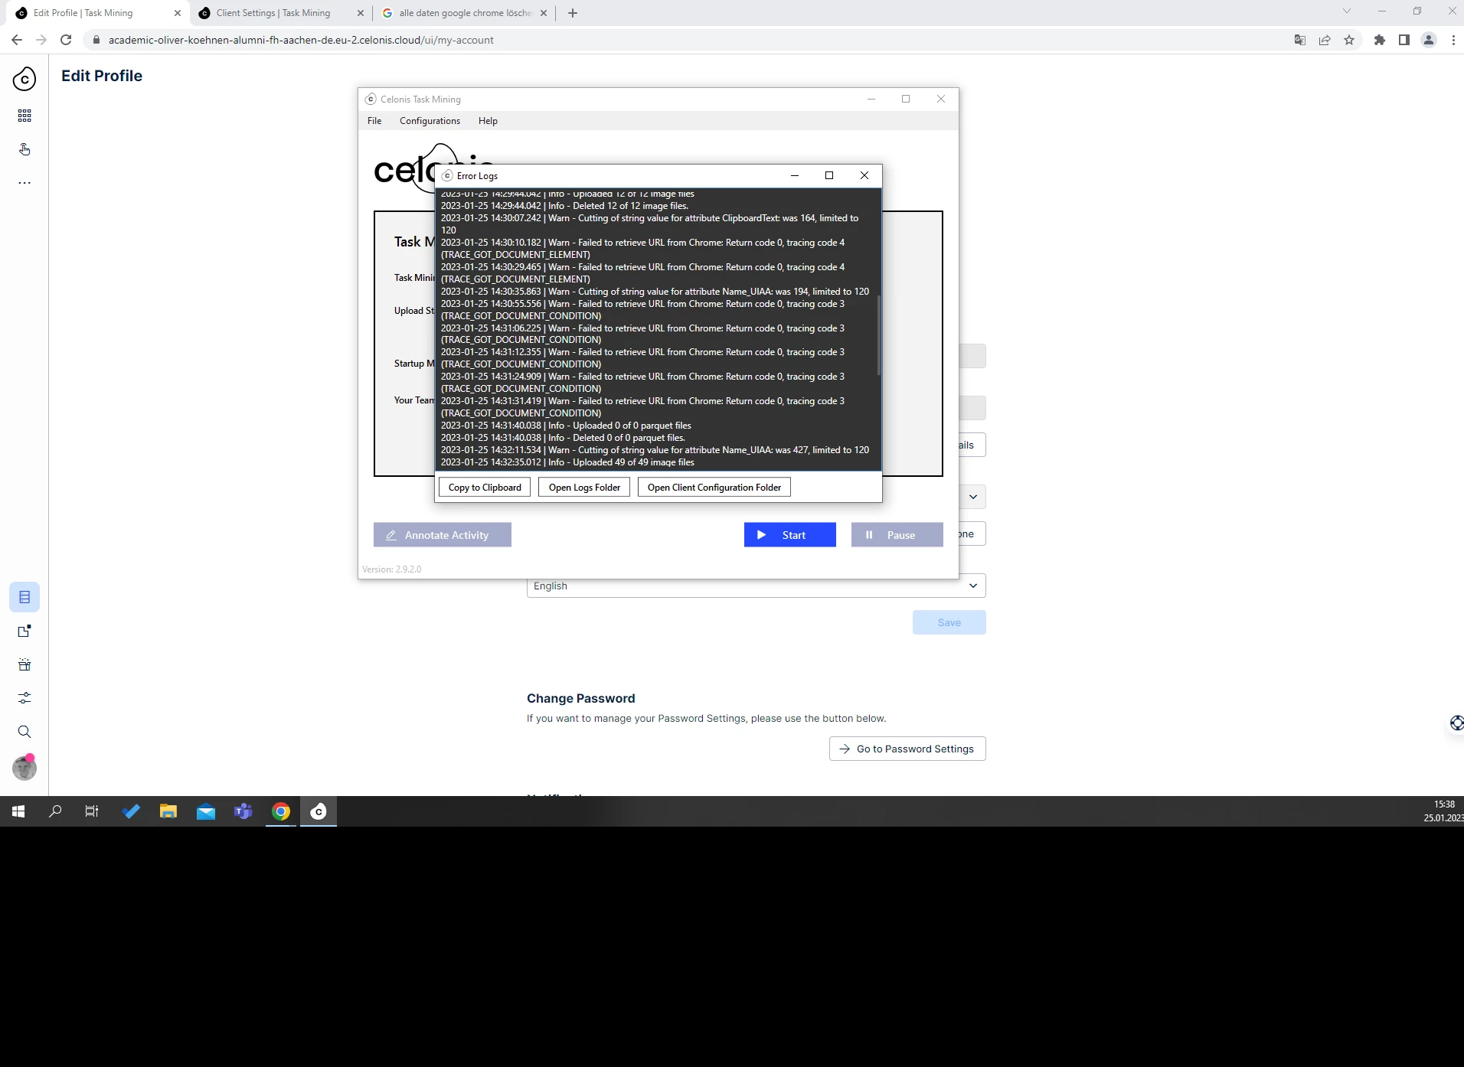Click the Version: 2.9.2.0 label
The width and height of the screenshot is (1464, 1067).
click(391, 569)
